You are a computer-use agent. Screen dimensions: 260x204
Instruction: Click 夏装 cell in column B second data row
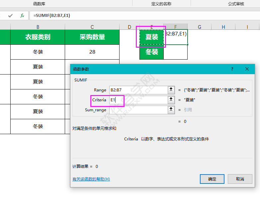(x=38, y=67)
